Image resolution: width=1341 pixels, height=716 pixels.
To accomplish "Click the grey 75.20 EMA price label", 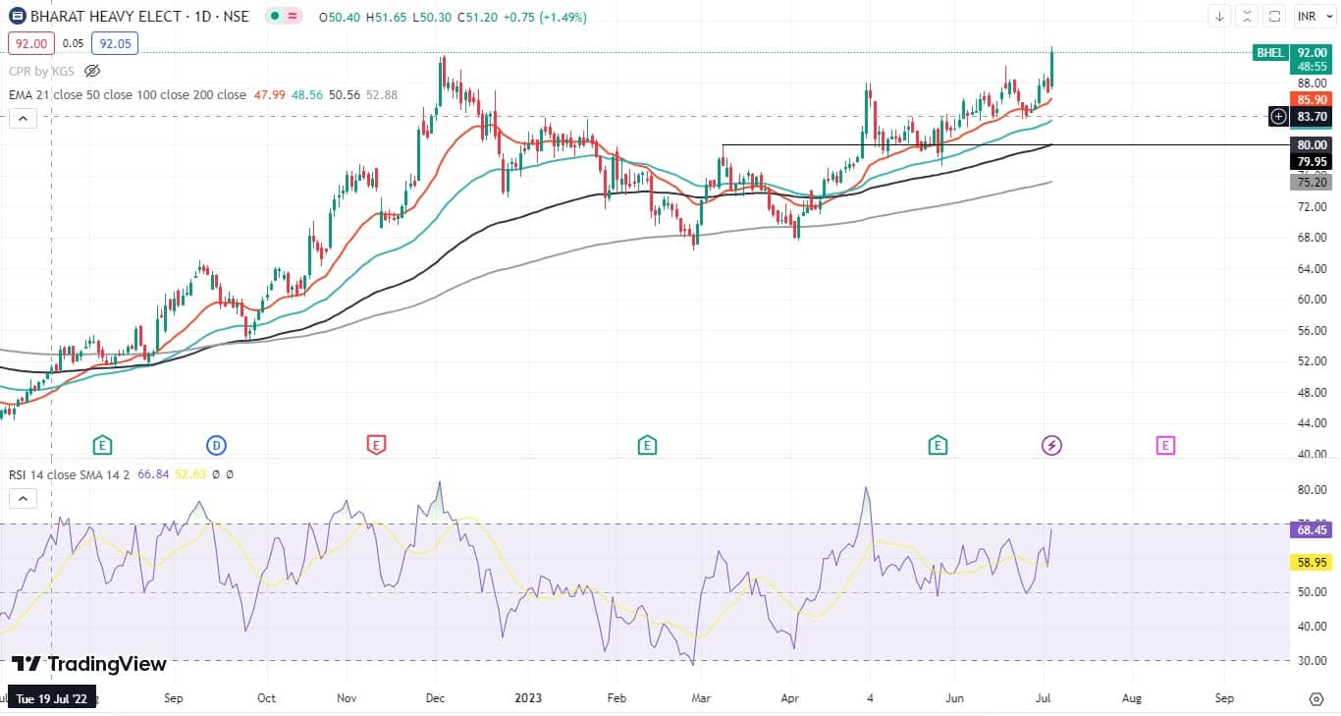I will [1313, 183].
